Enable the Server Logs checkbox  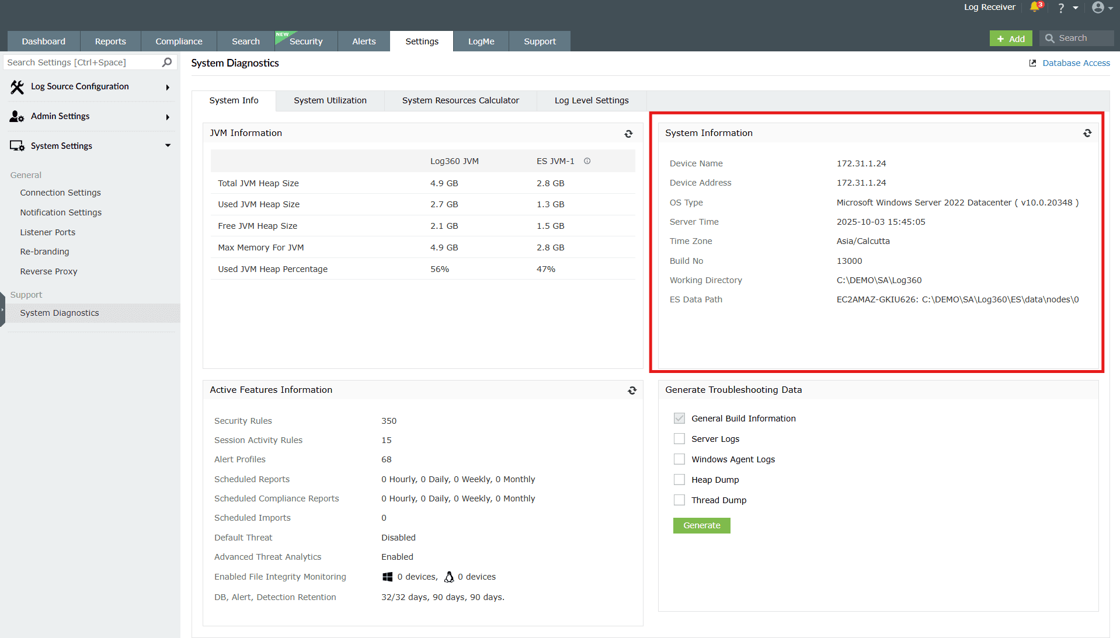679,438
